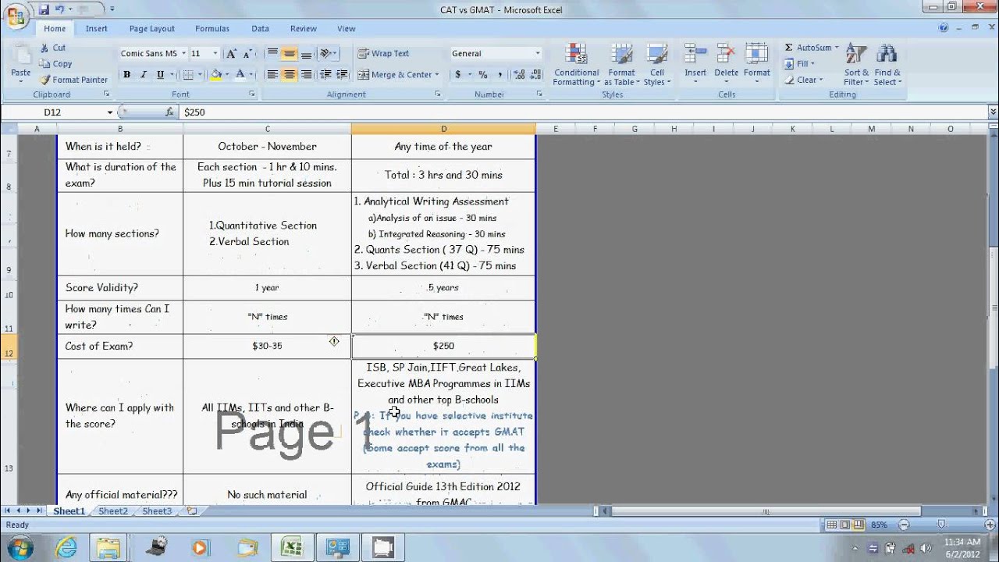Screen dimensions: 999x562
Task: Click the formula bar showing $250
Action: (x=584, y=112)
